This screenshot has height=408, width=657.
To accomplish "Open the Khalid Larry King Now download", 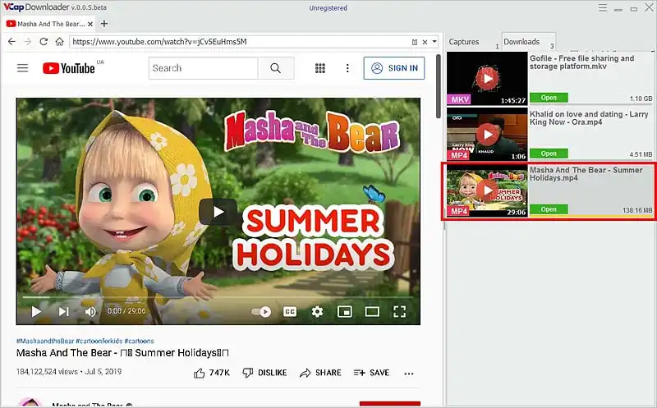I will pos(549,154).
